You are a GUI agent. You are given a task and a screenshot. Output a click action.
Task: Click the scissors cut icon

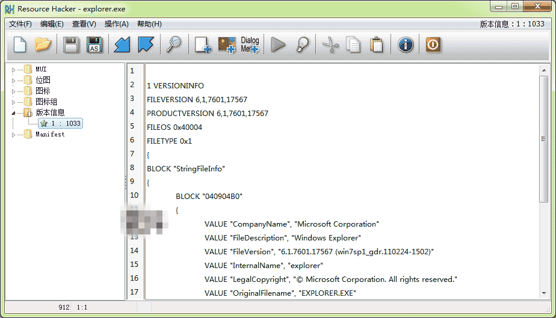[330, 45]
